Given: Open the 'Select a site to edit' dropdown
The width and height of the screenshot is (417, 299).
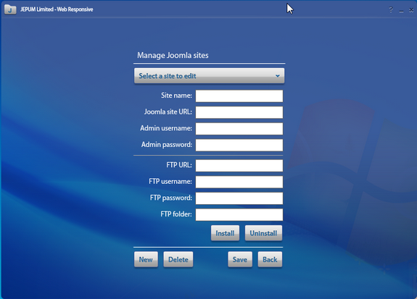Looking at the screenshot, I should pos(210,76).
